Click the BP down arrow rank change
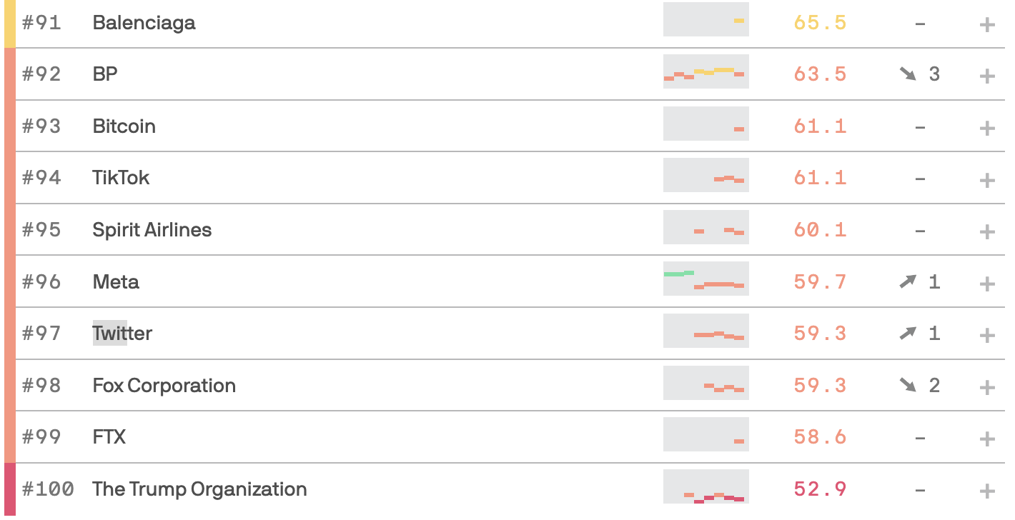 tap(908, 74)
